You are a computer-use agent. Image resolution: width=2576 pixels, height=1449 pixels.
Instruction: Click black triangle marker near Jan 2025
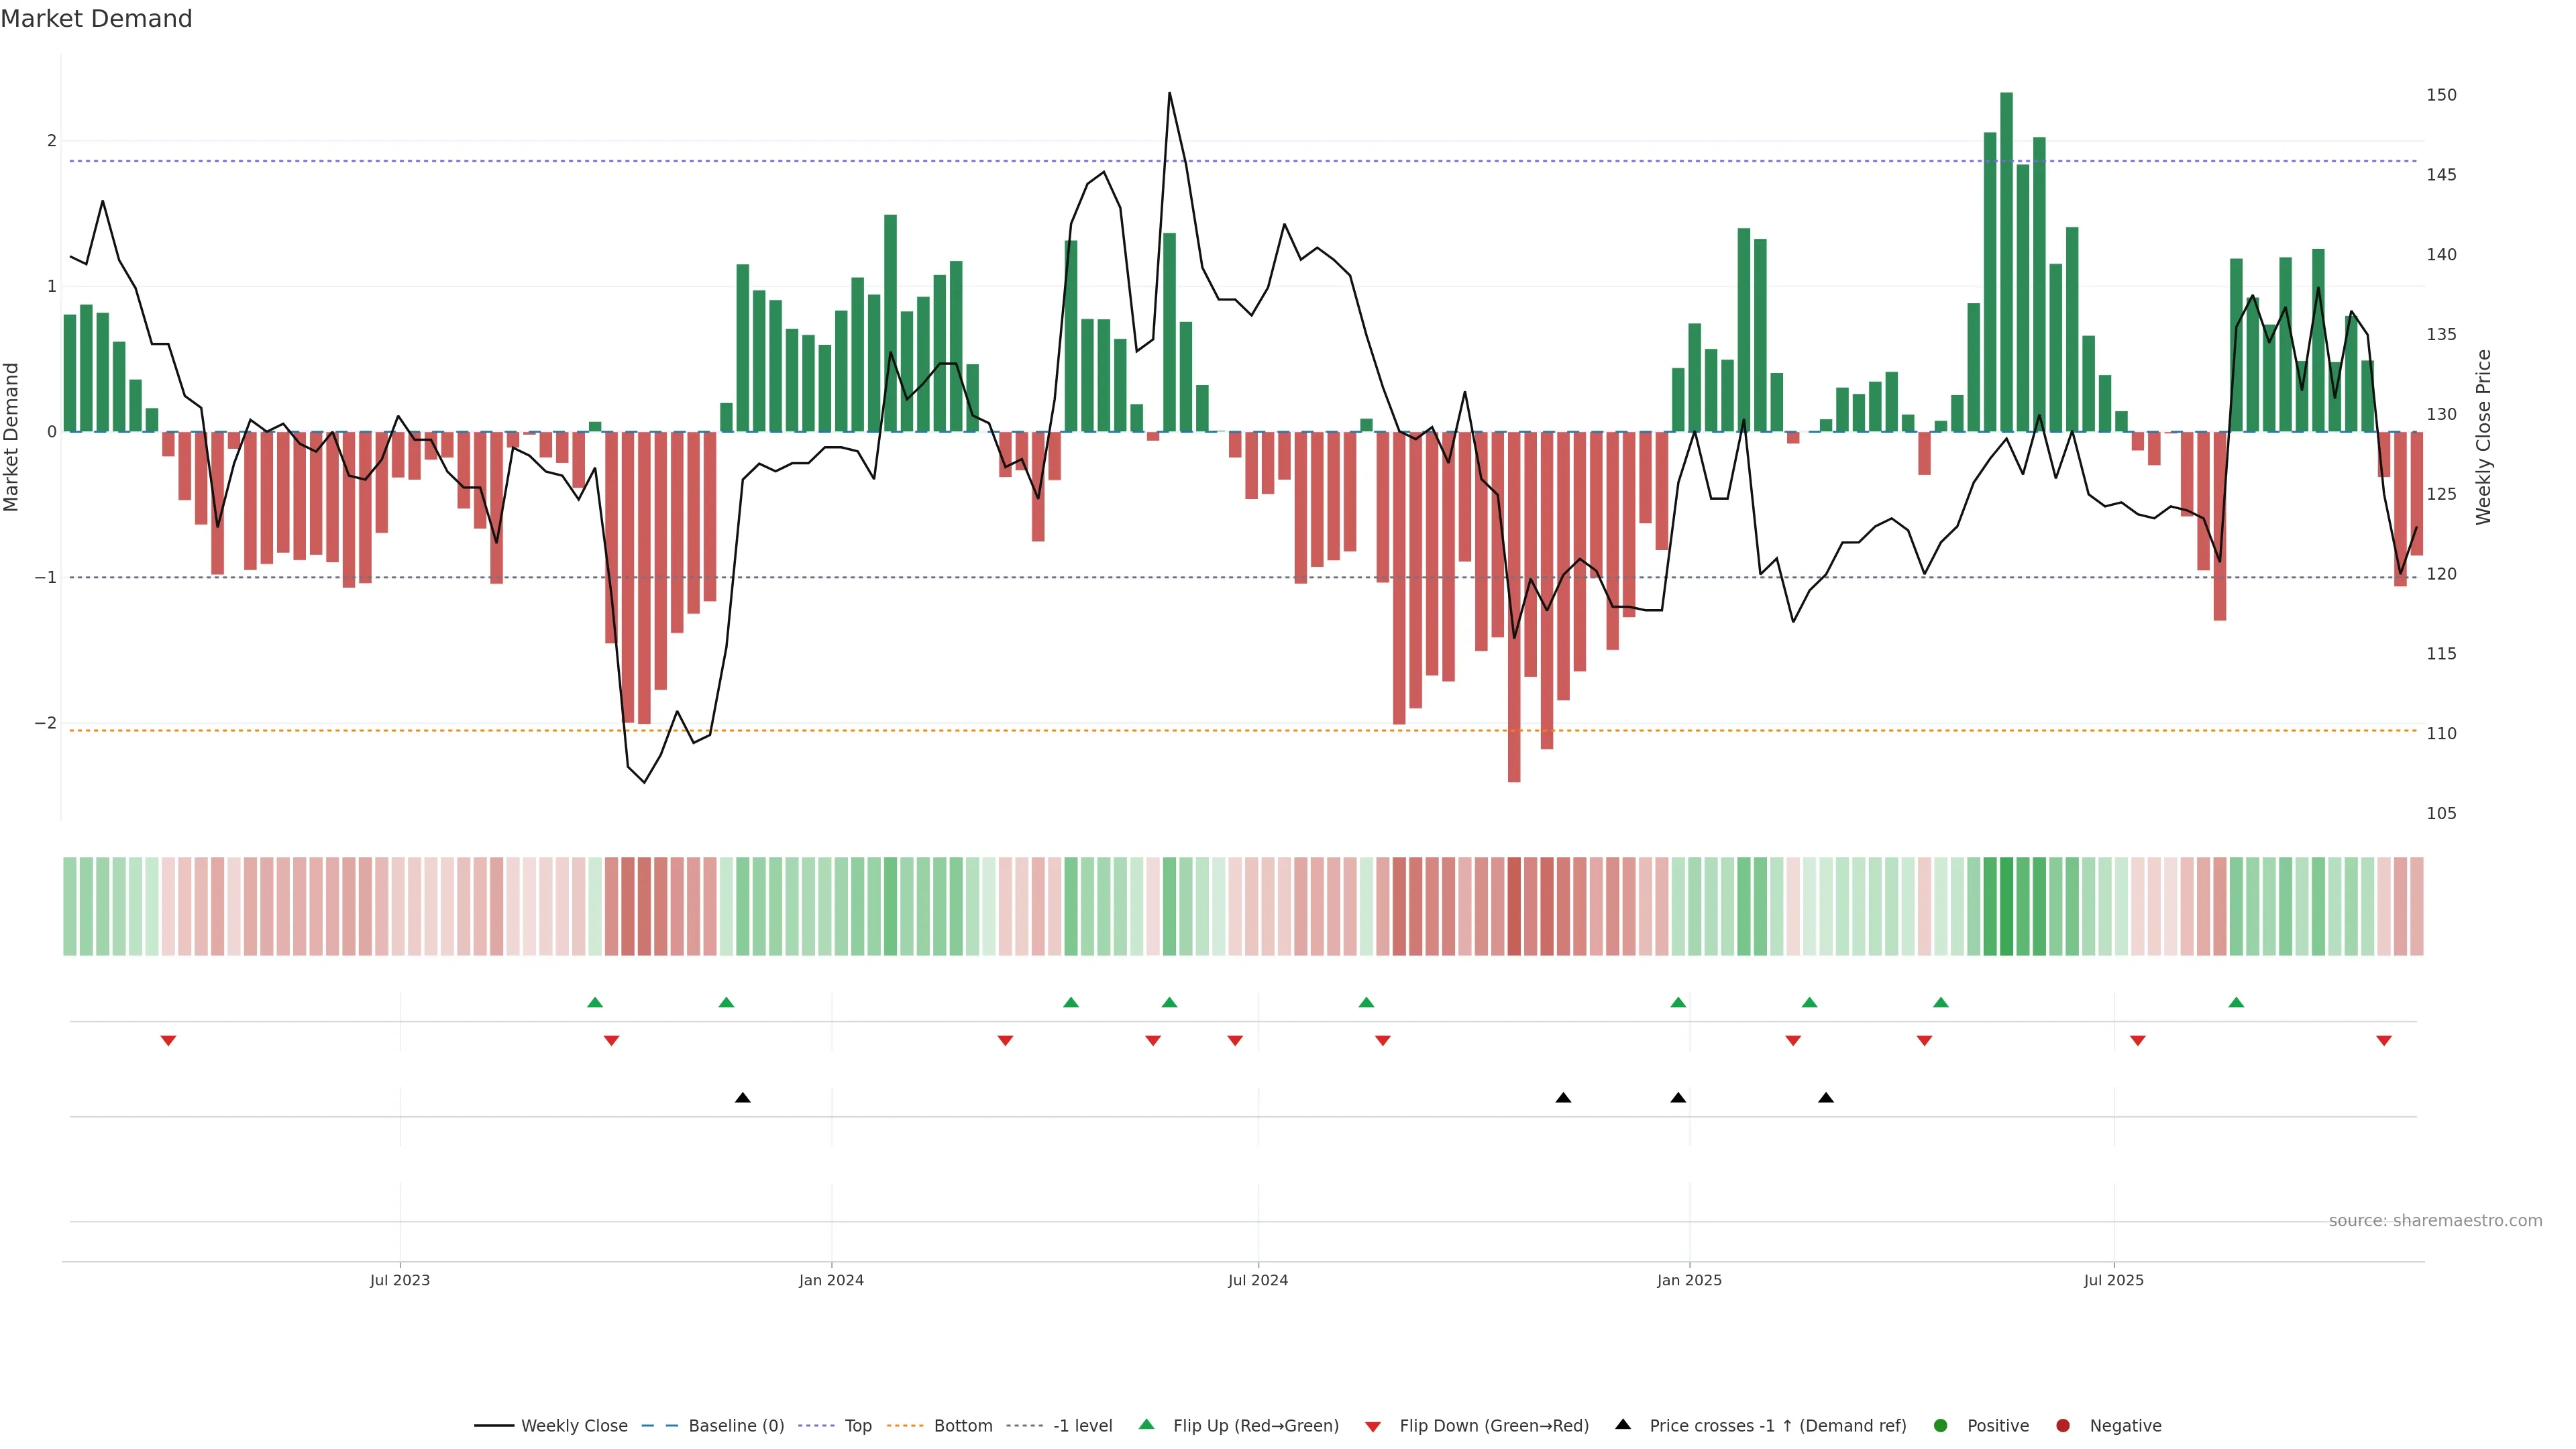[1678, 1098]
